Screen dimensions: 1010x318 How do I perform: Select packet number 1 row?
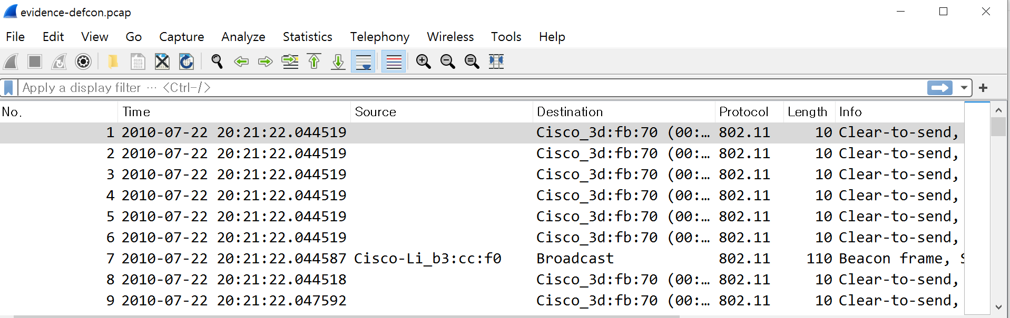click(x=482, y=132)
